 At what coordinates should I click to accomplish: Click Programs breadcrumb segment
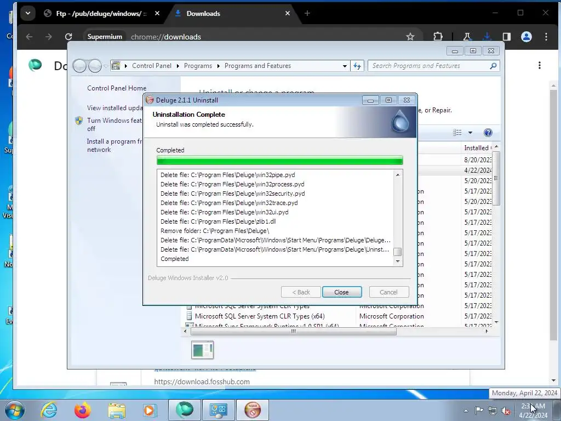[x=198, y=66]
